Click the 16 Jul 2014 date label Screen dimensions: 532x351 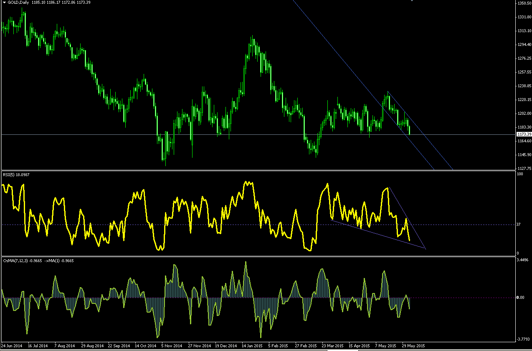pyautogui.click(x=38, y=346)
